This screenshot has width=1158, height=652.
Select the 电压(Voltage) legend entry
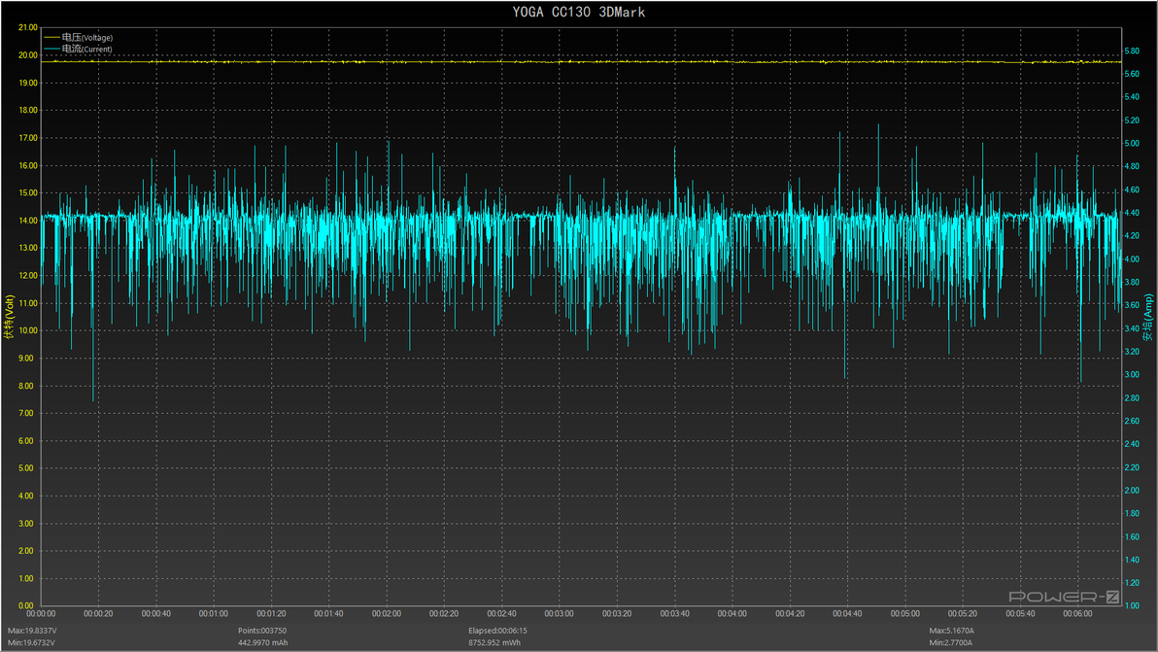79,37
